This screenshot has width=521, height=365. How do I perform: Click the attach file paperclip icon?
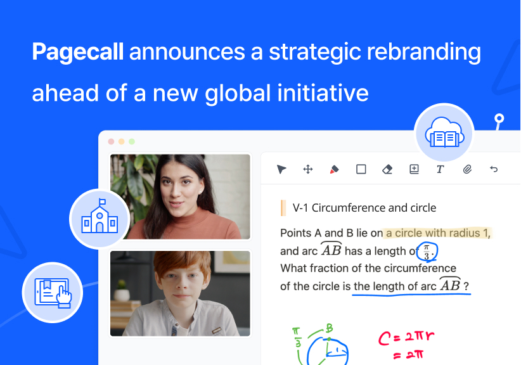[x=467, y=169]
